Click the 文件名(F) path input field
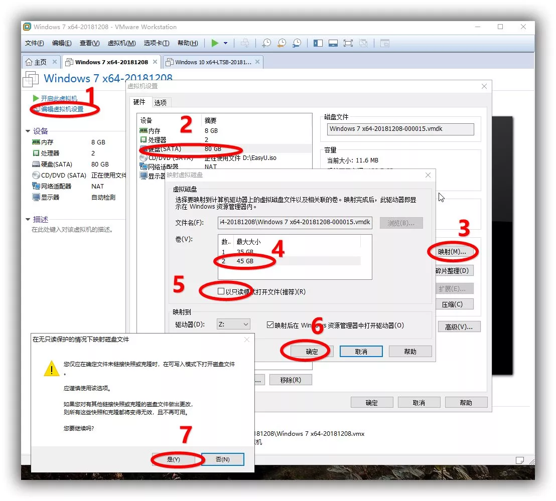Viewport: 556px width, 501px height. 295,222
